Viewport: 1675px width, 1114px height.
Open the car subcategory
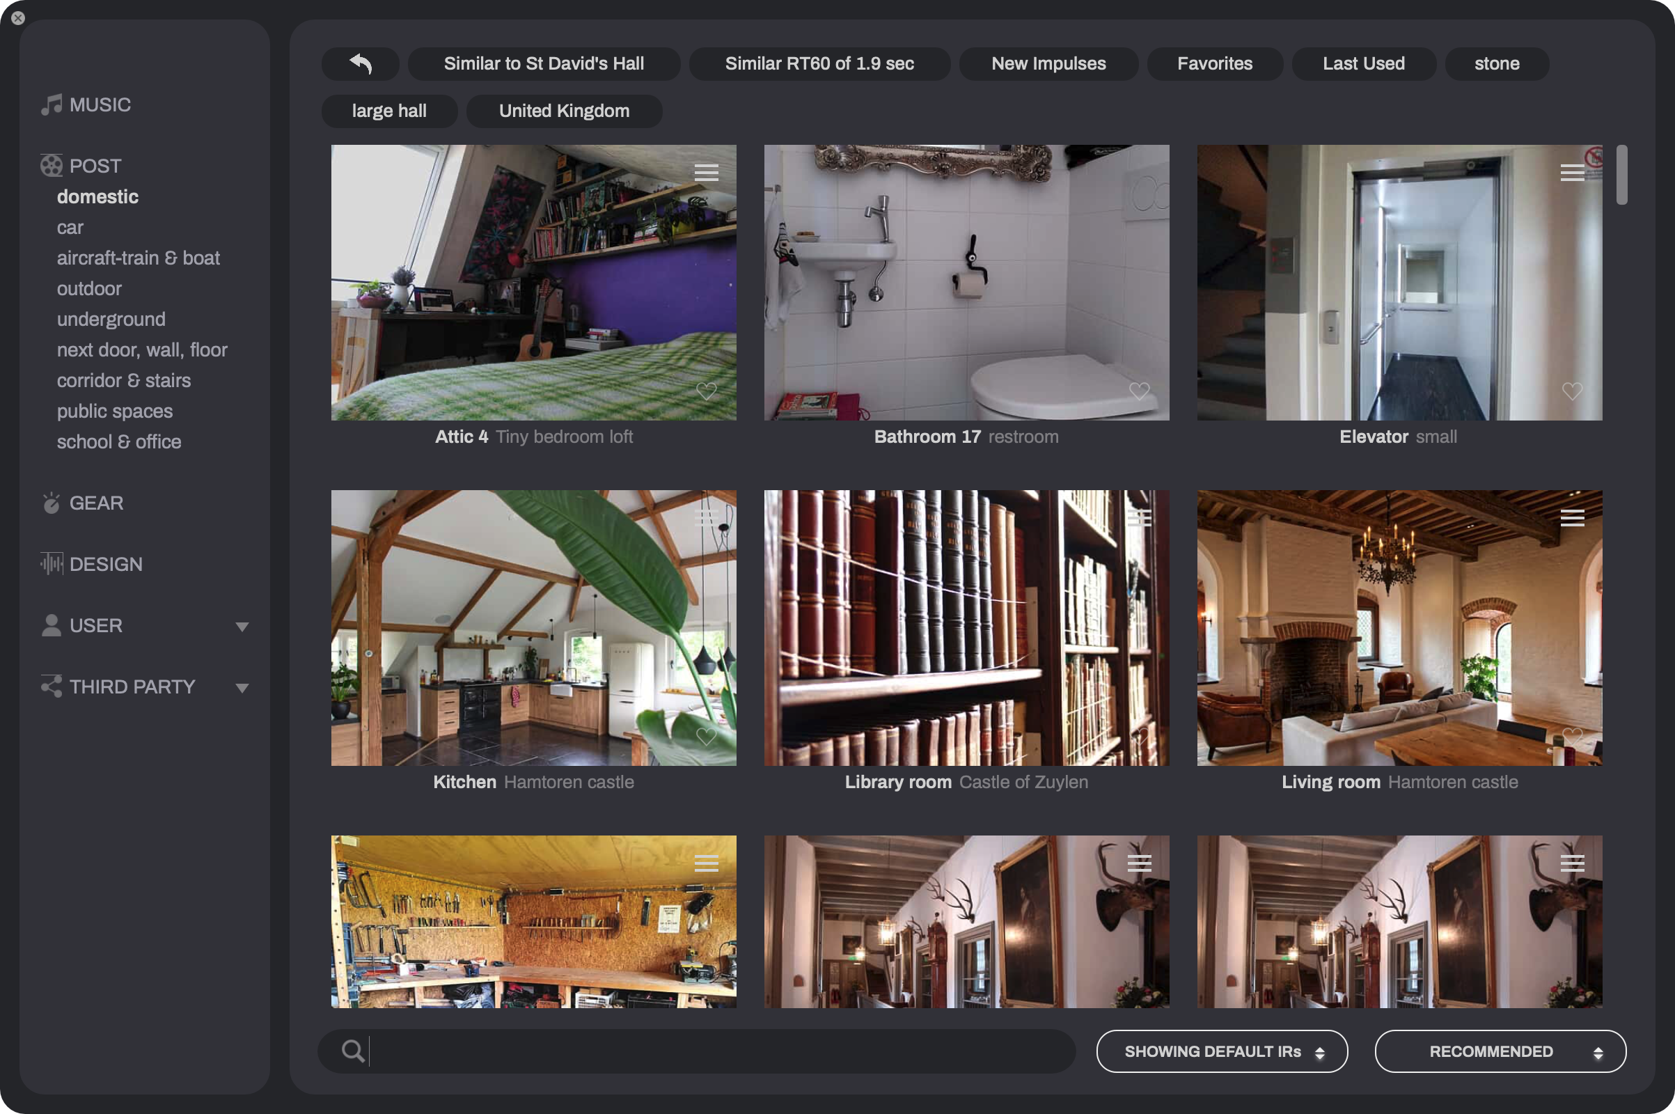point(70,228)
